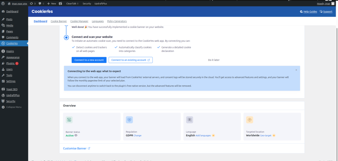Select the Connect and scan step radio
This screenshot has height=161, width=338.
pos(66,37)
